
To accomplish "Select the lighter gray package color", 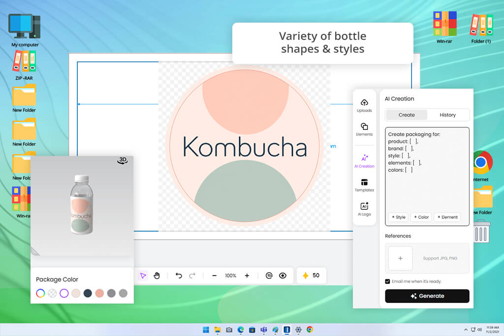I will tap(123, 293).
